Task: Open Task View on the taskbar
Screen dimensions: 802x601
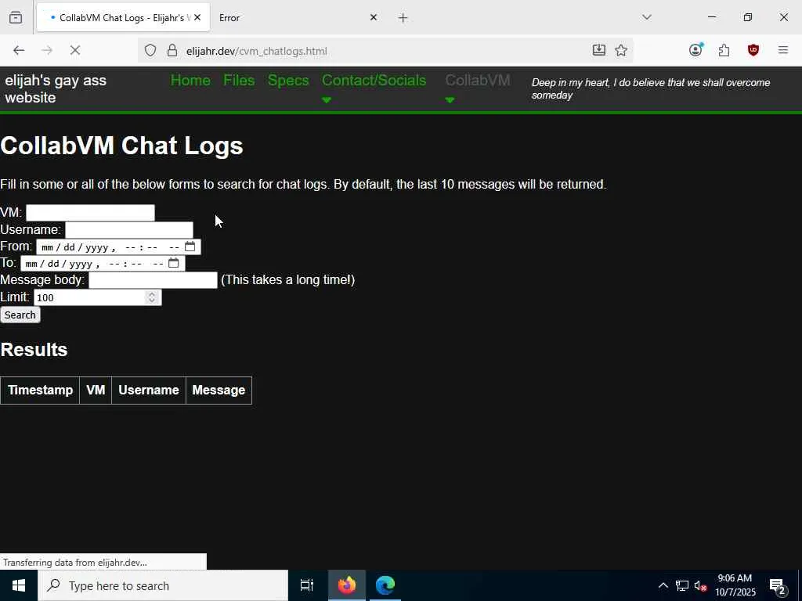Action: pyautogui.click(x=307, y=585)
